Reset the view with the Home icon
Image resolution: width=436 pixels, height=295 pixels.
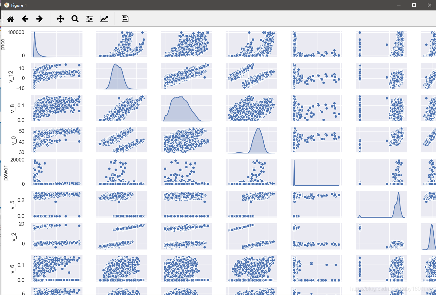(x=10, y=19)
